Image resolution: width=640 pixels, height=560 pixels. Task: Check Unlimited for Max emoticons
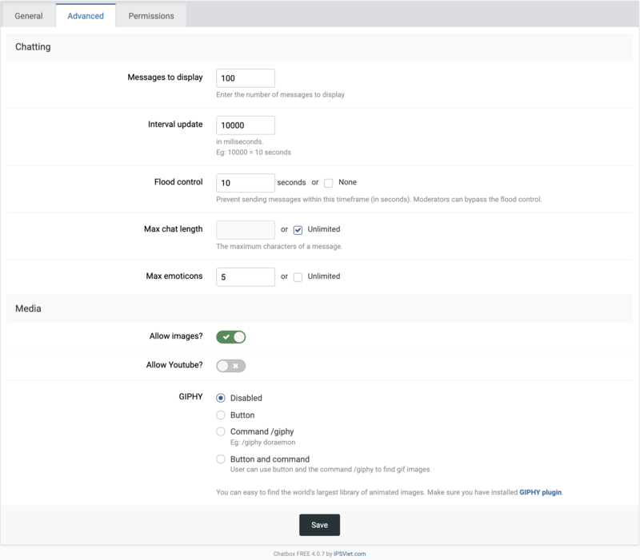point(298,277)
